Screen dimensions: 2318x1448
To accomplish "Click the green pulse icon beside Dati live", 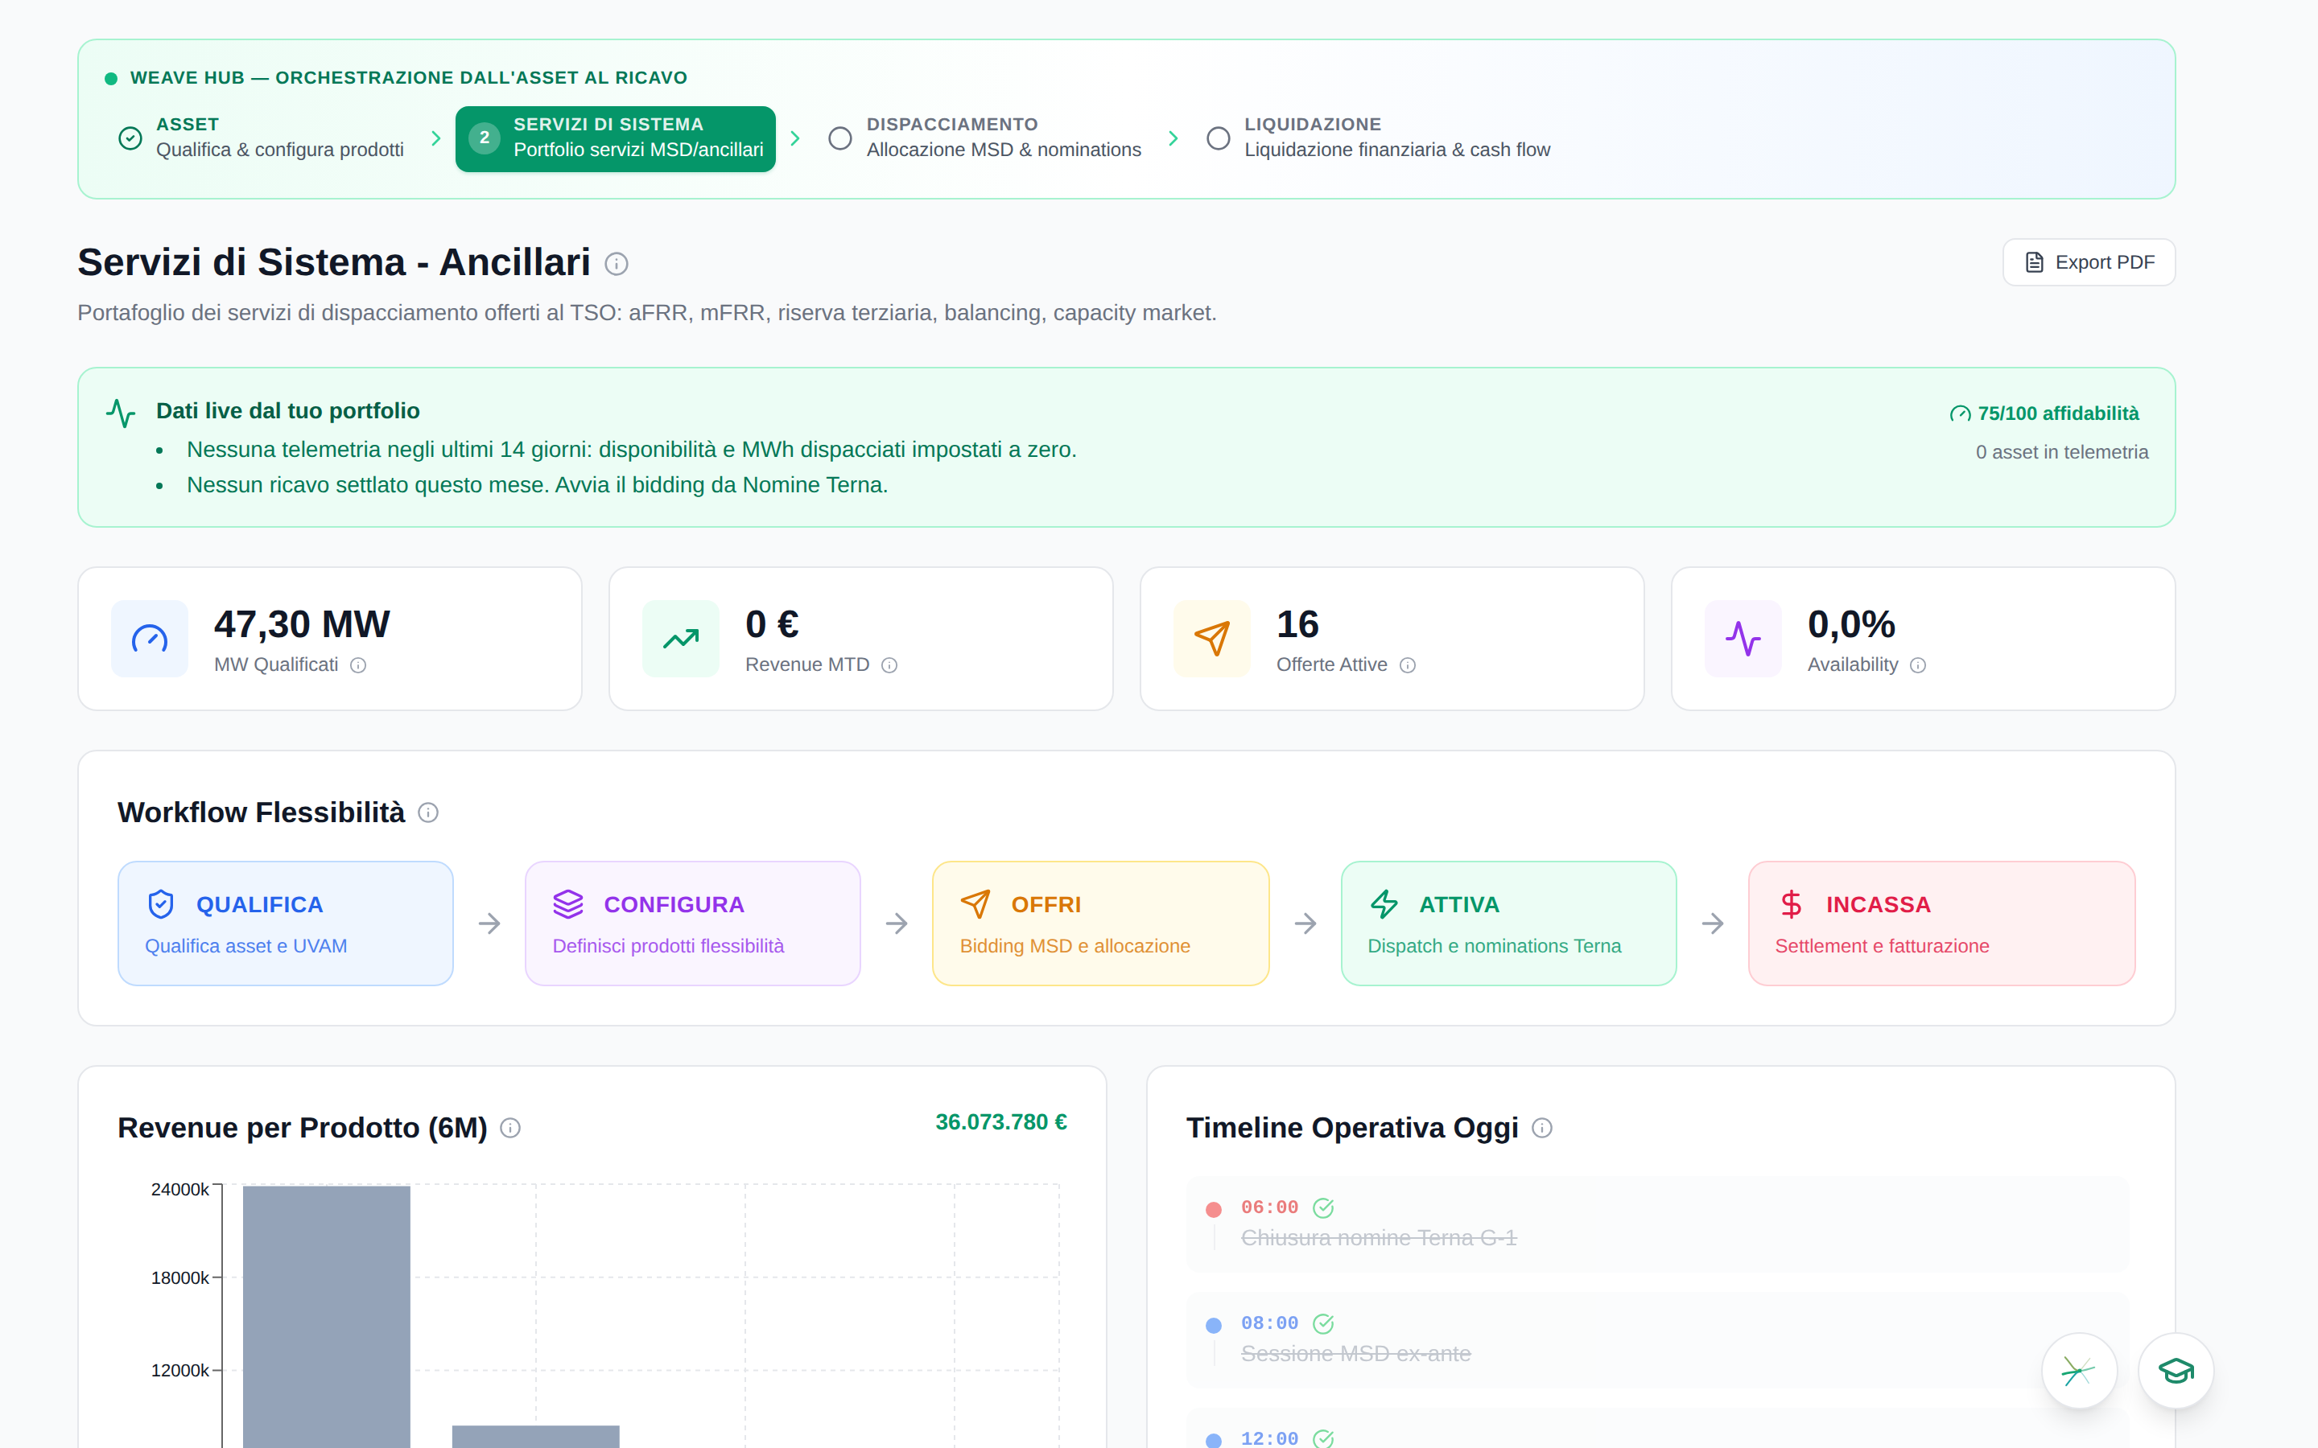I will pyautogui.click(x=121, y=413).
